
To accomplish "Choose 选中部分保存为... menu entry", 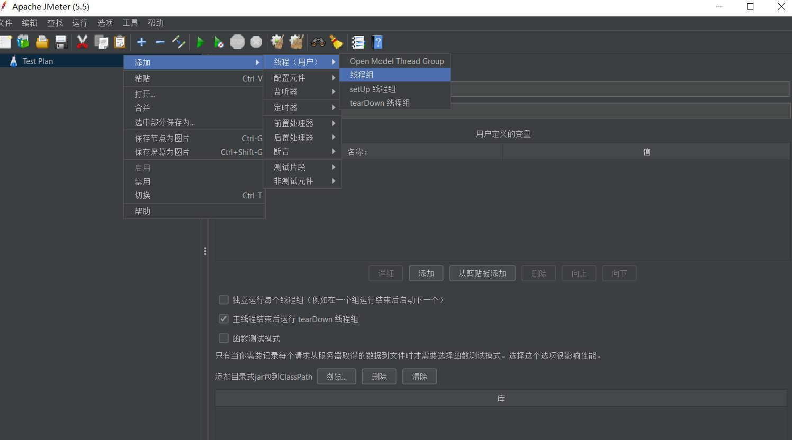I will tap(194, 122).
